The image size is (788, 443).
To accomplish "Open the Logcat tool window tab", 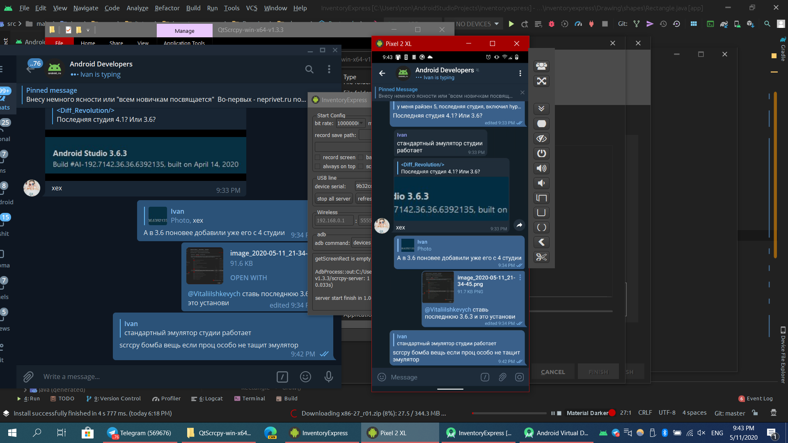I will point(207,398).
